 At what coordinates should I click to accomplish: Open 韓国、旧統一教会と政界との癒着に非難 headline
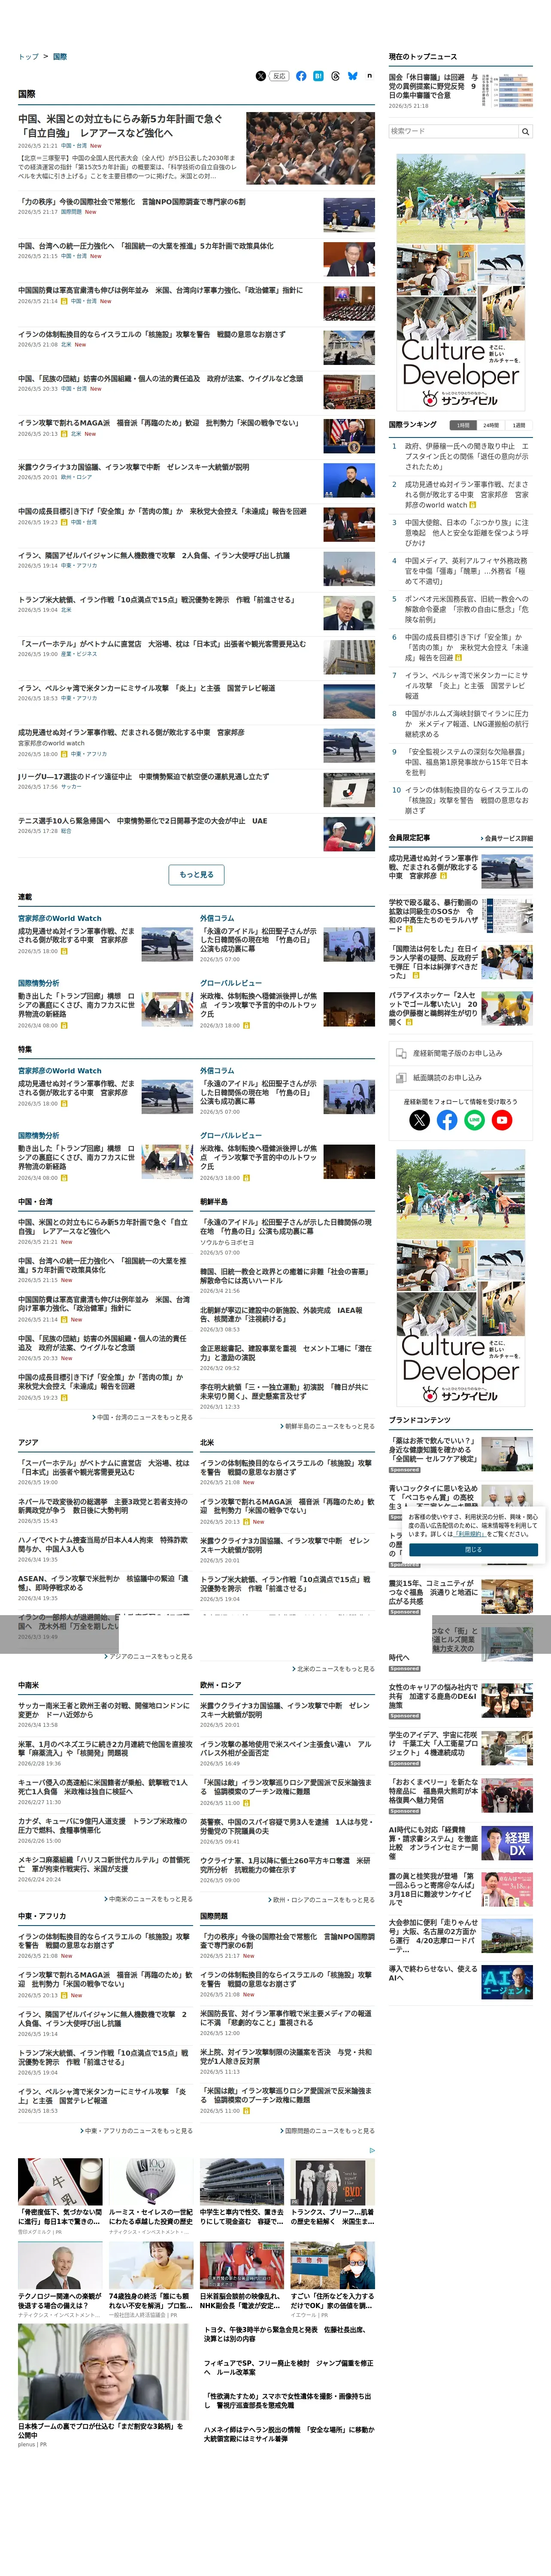pyautogui.click(x=285, y=1276)
